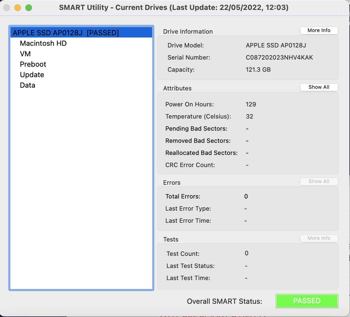
Task: Click the Reallocated Bad Sectors label
Action: pos(201,153)
